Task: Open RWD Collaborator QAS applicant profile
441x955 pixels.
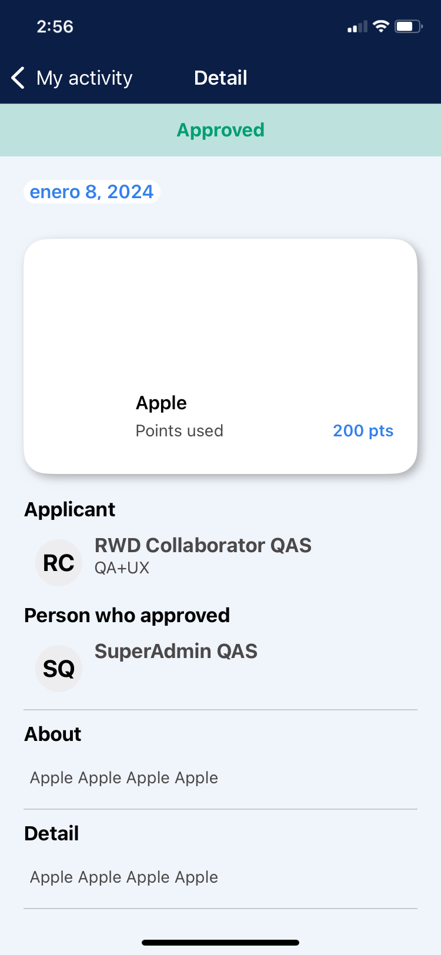Action: click(x=203, y=546)
